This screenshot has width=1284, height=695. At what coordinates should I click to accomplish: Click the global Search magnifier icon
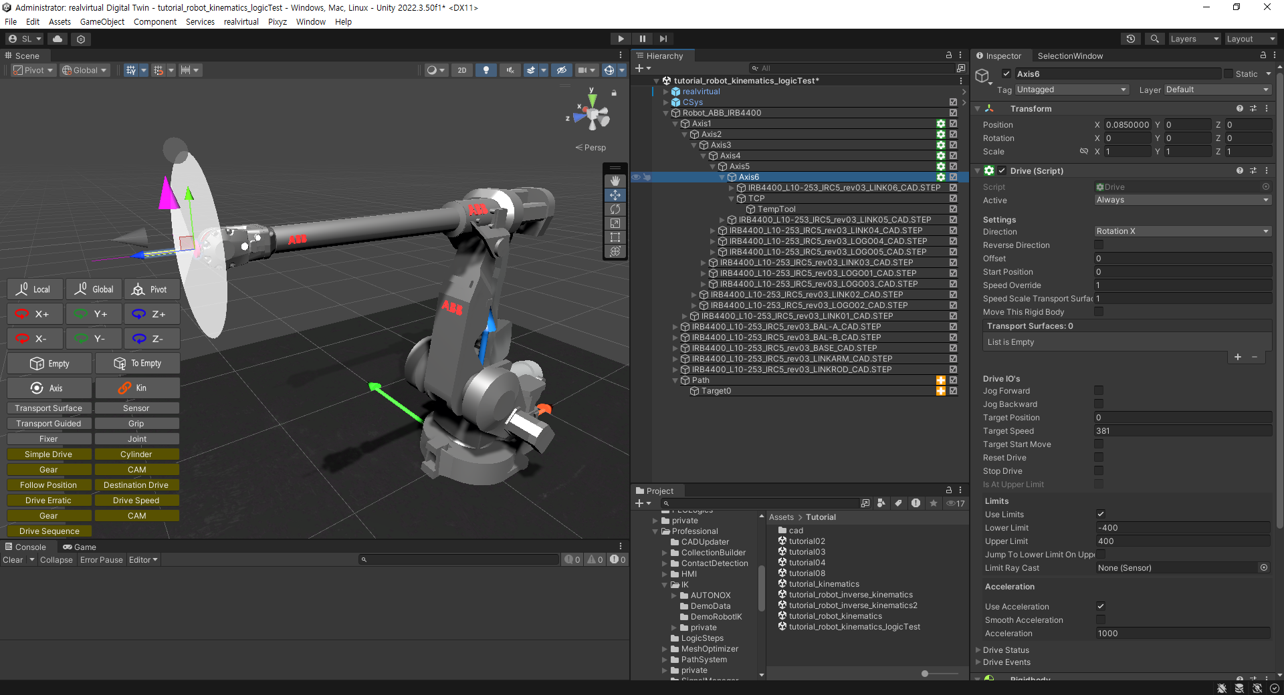pos(1154,39)
